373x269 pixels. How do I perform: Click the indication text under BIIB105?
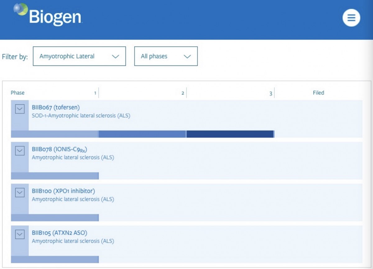[x=73, y=241]
